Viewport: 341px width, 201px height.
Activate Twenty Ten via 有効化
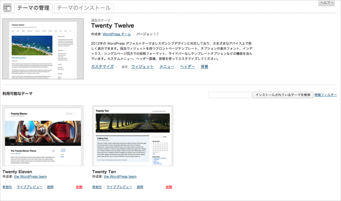click(97, 187)
